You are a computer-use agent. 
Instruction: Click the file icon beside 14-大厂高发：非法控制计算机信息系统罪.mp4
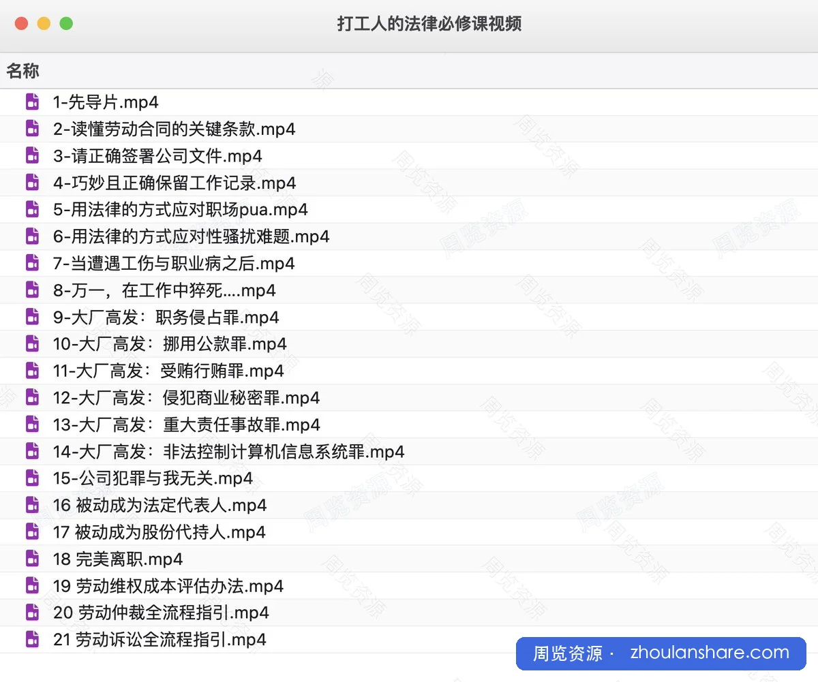[32, 452]
